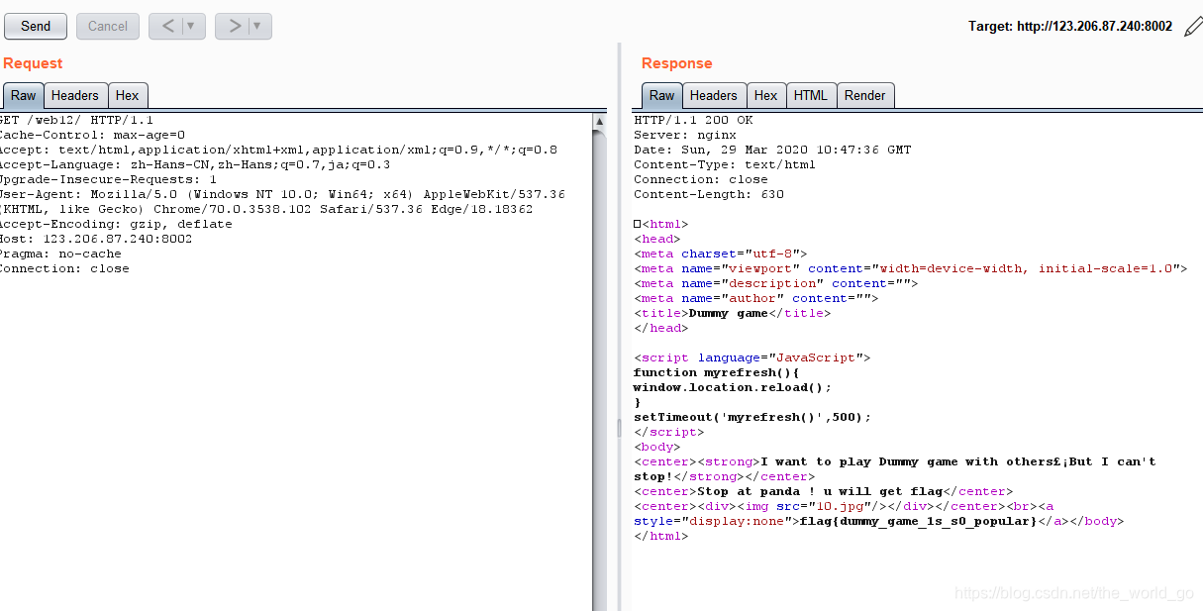The height and width of the screenshot is (611, 1203).
Task: Click the Stop at panda ! line
Action: point(824,491)
